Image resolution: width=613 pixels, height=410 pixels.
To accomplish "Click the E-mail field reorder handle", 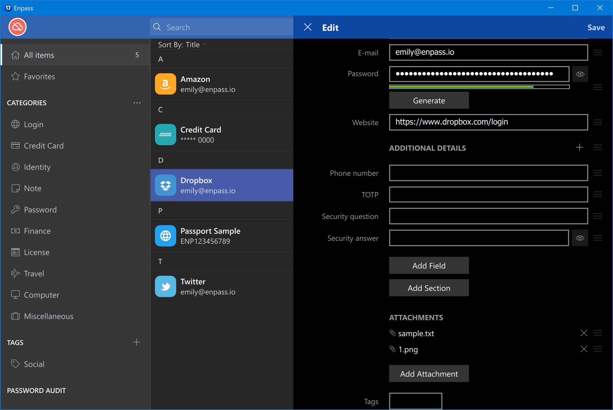I will 598,52.
